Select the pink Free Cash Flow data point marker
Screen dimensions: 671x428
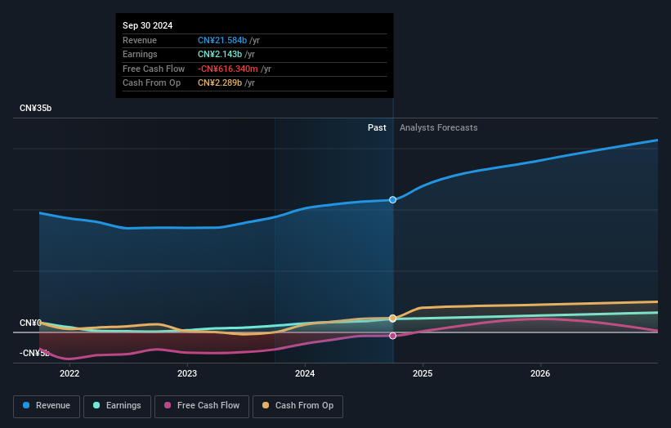tap(392, 336)
